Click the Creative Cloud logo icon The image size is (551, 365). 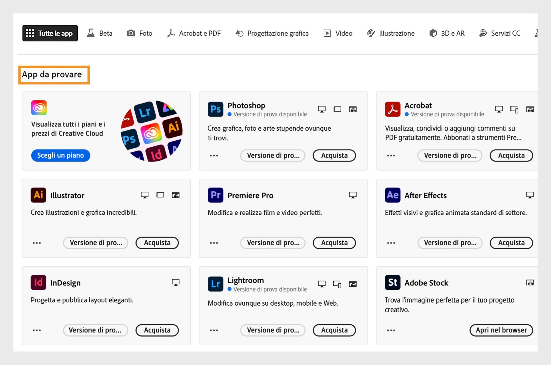coord(39,108)
